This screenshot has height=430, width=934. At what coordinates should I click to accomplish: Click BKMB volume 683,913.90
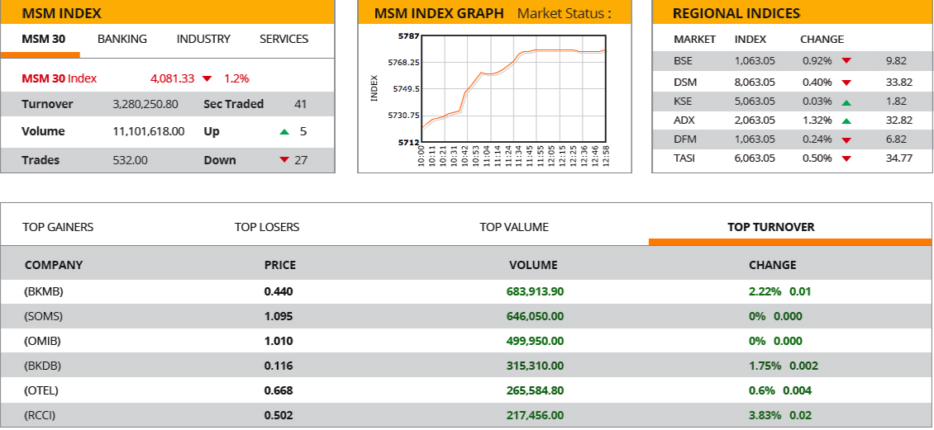coord(535,291)
